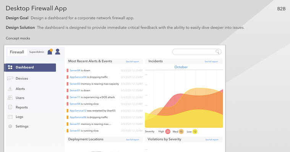Open Server01 in 'is running slow' alert

pyautogui.click(x=75, y=131)
